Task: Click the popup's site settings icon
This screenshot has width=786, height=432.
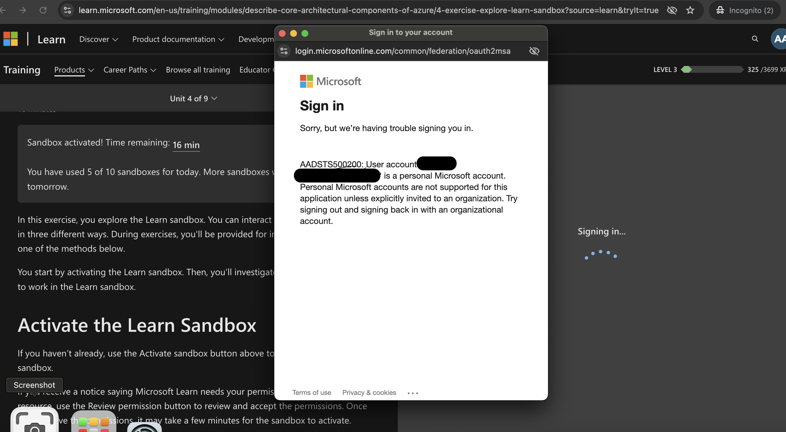Action: (284, 51)
